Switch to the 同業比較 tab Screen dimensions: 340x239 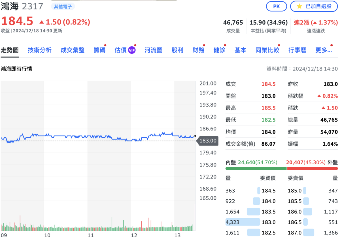[x=267, y=50]
